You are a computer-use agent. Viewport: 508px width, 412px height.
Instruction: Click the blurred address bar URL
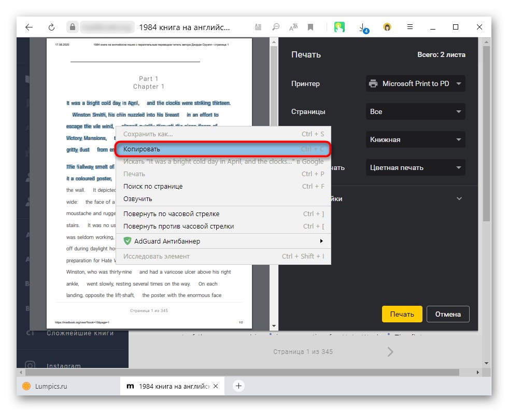click(107, 27)
